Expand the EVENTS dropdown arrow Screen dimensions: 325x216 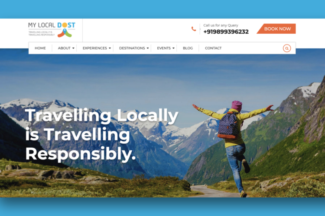[x=173, y=48]
